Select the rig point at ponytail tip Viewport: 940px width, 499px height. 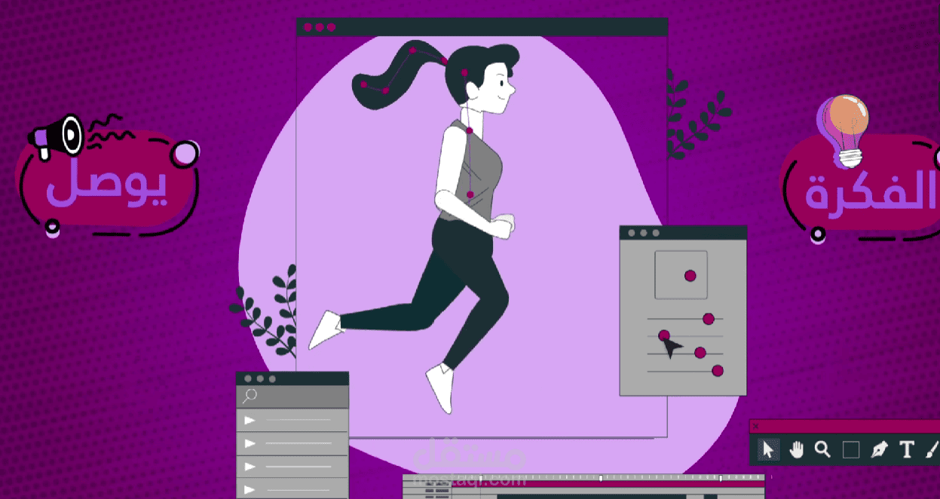pos(364,84)
